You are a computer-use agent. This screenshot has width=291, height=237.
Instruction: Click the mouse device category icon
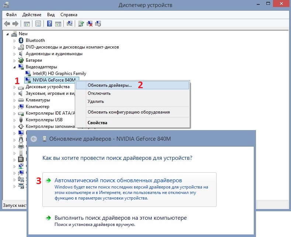click(x=21, y=140)
